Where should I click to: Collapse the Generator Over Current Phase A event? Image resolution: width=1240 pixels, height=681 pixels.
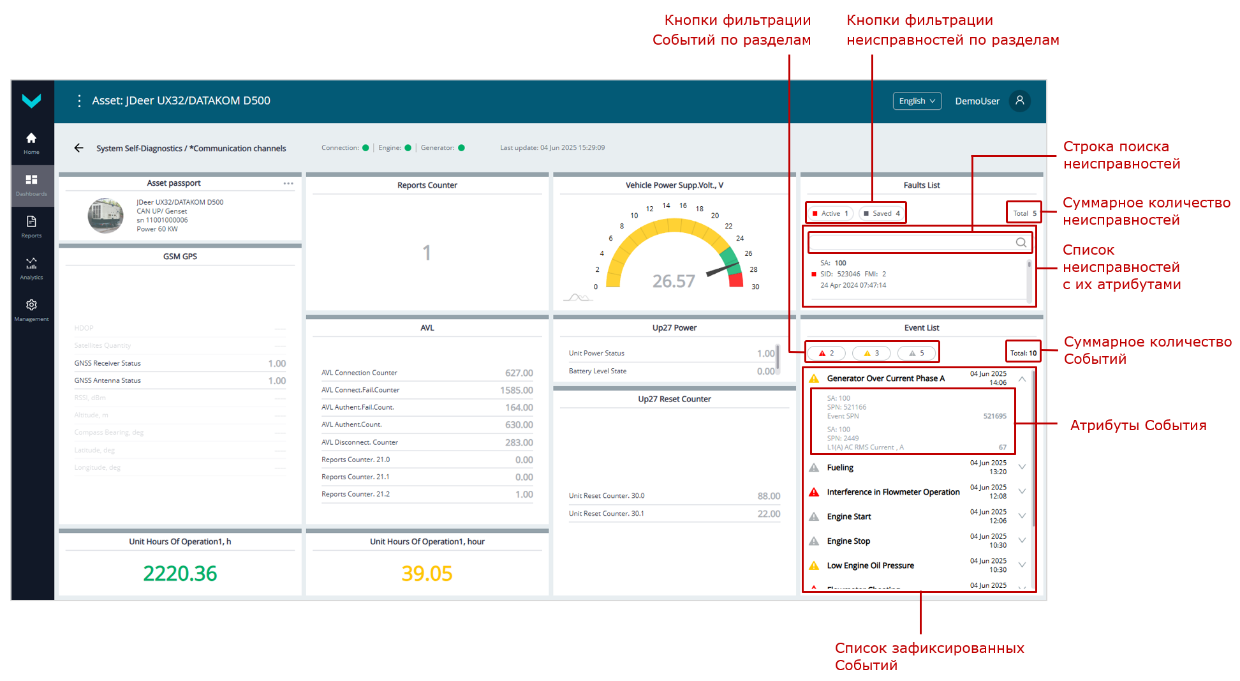(1022, 378)
